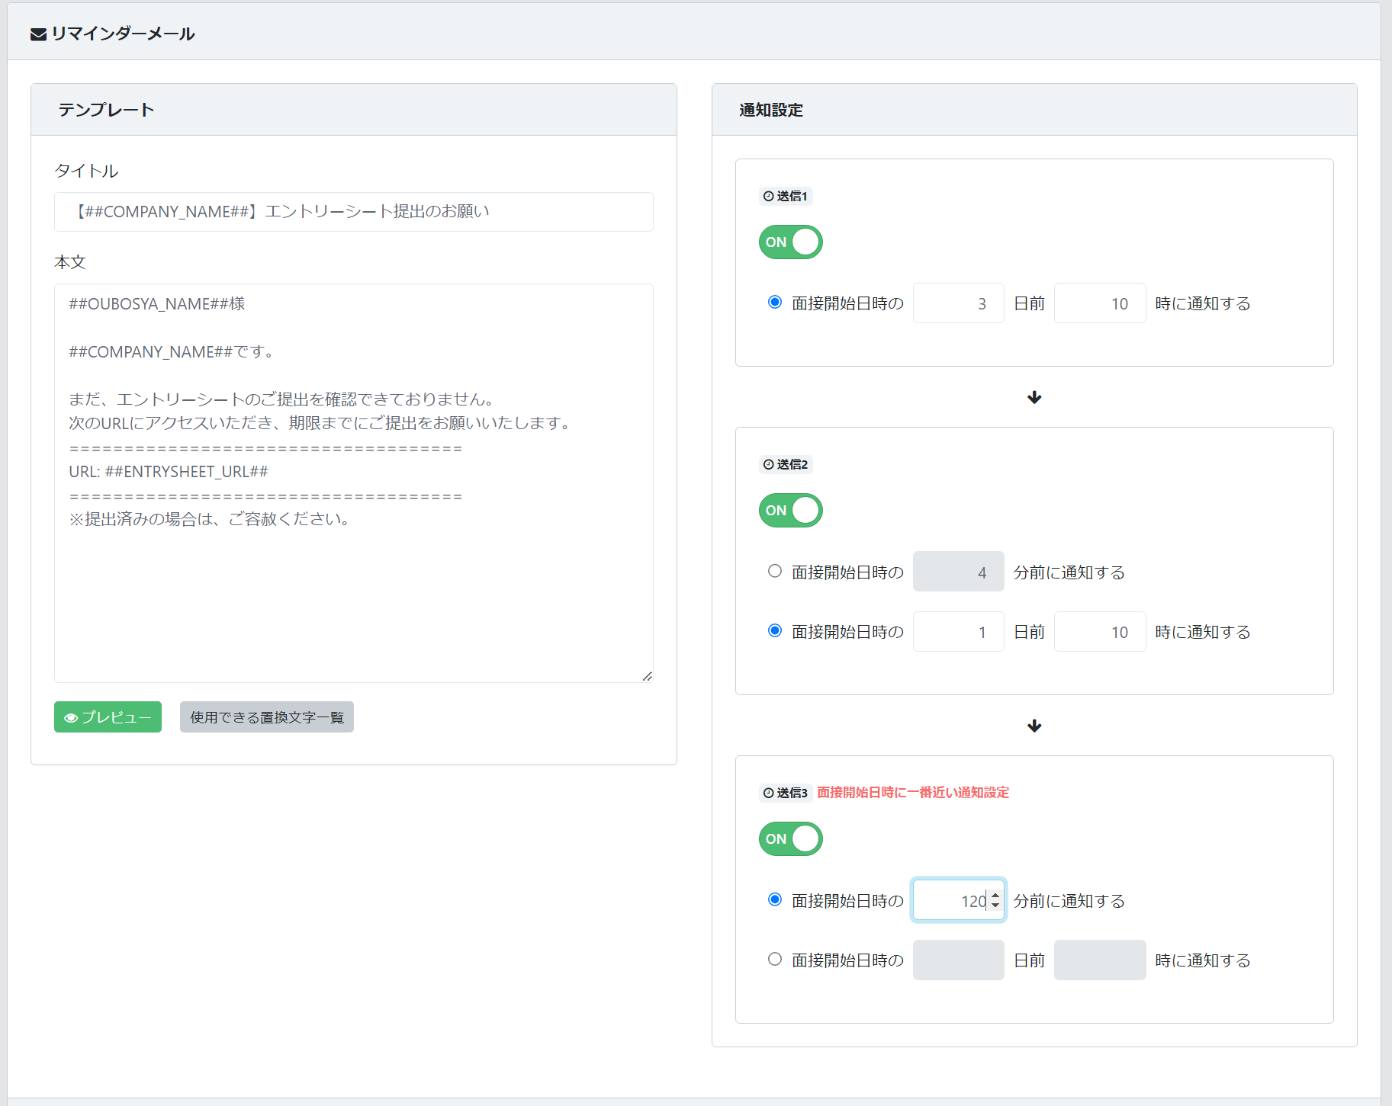Increase the 送信3 minutes value with the spinner arrow
The width and height of the screenshot is (1392, 1106).
pyautogui.click(x=995, y=896)
